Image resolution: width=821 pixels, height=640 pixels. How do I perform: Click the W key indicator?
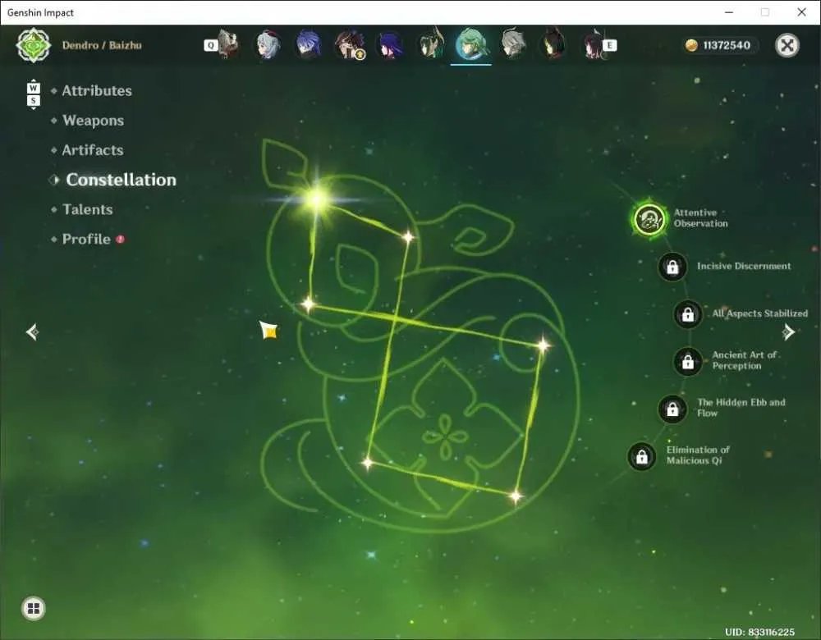(33, 88)
